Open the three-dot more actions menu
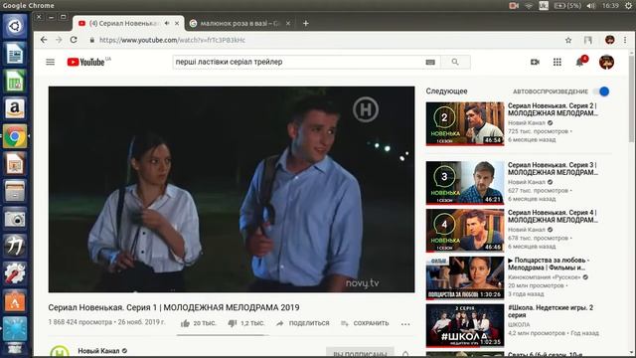 point(405,323)
